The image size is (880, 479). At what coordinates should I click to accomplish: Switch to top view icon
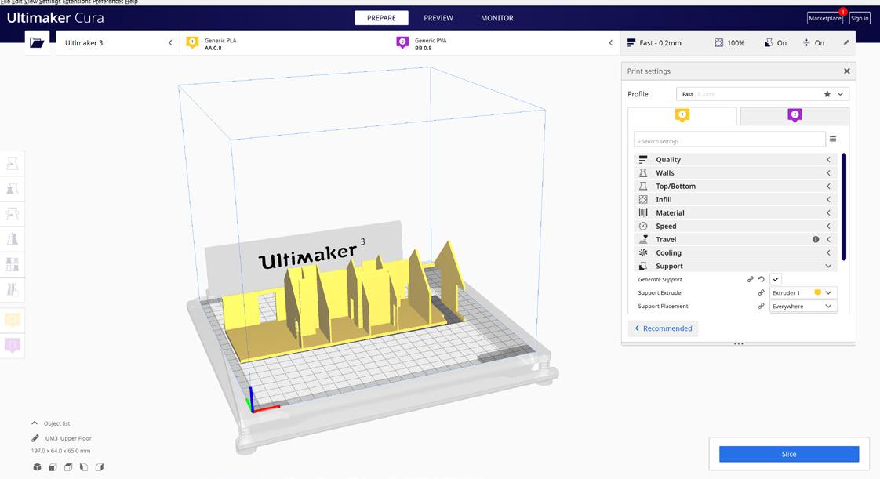68,466
